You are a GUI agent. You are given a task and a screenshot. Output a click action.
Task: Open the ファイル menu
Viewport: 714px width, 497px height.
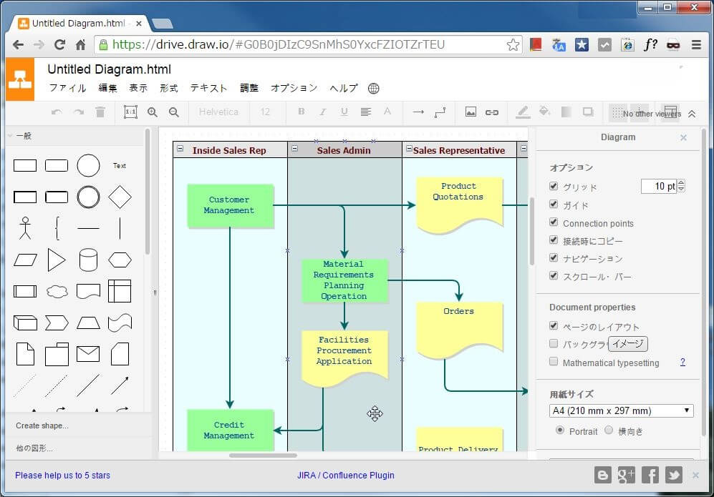tap(67, 89)
